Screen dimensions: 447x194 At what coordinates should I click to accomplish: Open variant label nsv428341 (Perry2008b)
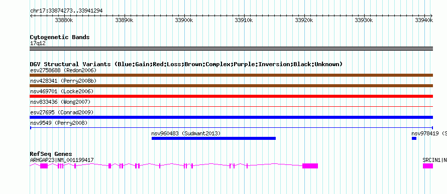tap(63, 81)
